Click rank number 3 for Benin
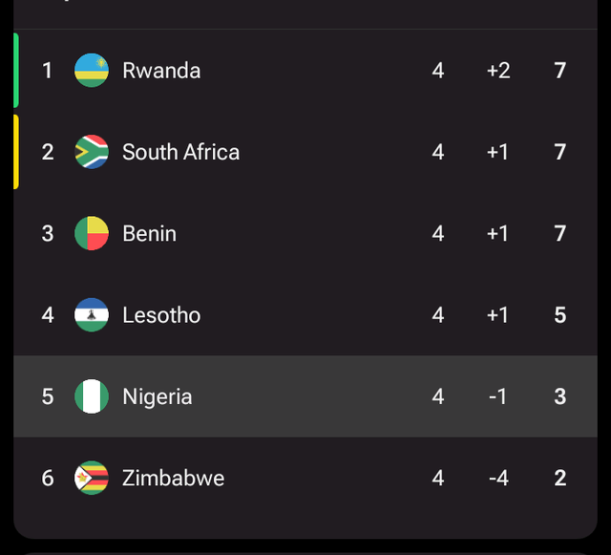The width and height of the screenshot is (611, 555). click(x=48, y=234)
